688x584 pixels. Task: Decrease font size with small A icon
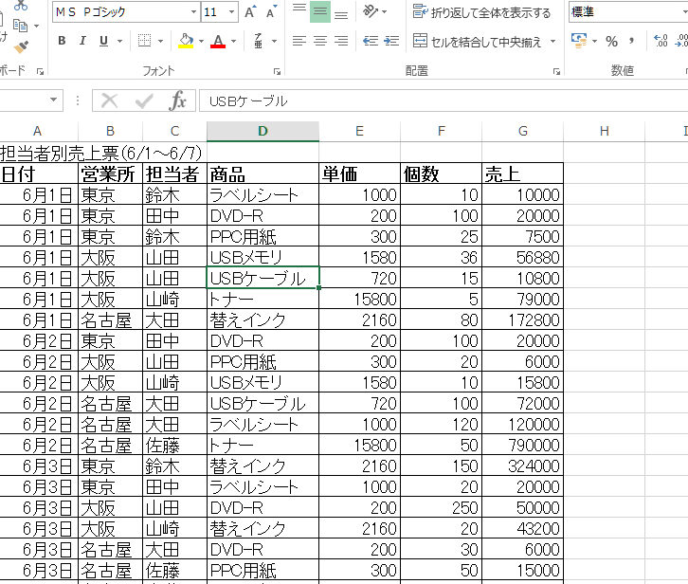(271, 12)
